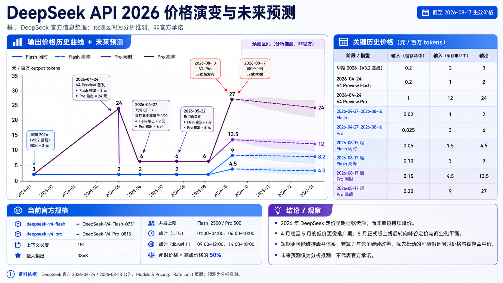Viewport: 503px width, 283px height.
Task: Click the 2026-04-24 V4 Preview Pro row label
Action: point(352,98)
